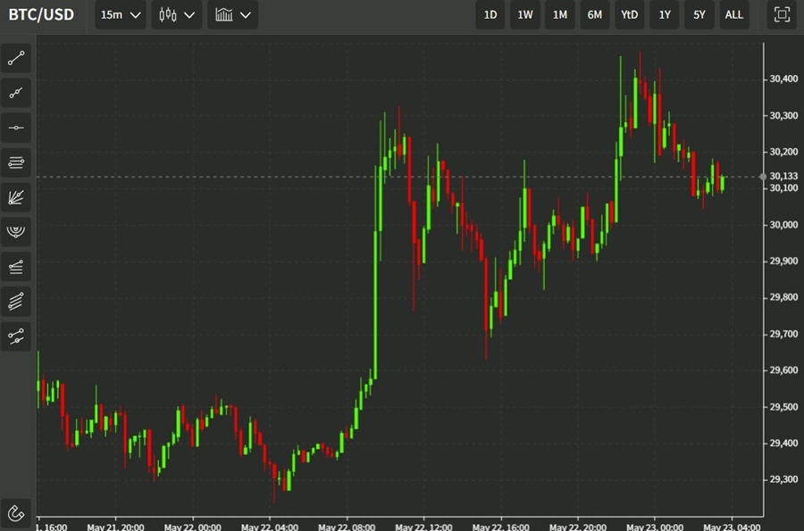
Task: Choose the Fibonacci retracement levels tool
Action: click(x=16, y=162)
